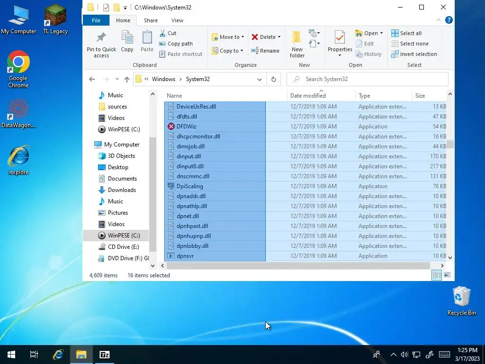Click the Windows breadcrumb in address bar
Screen dimensions: 485x364
163,79
